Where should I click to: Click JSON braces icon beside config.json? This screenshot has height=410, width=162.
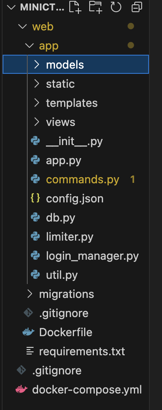(35, 198)
